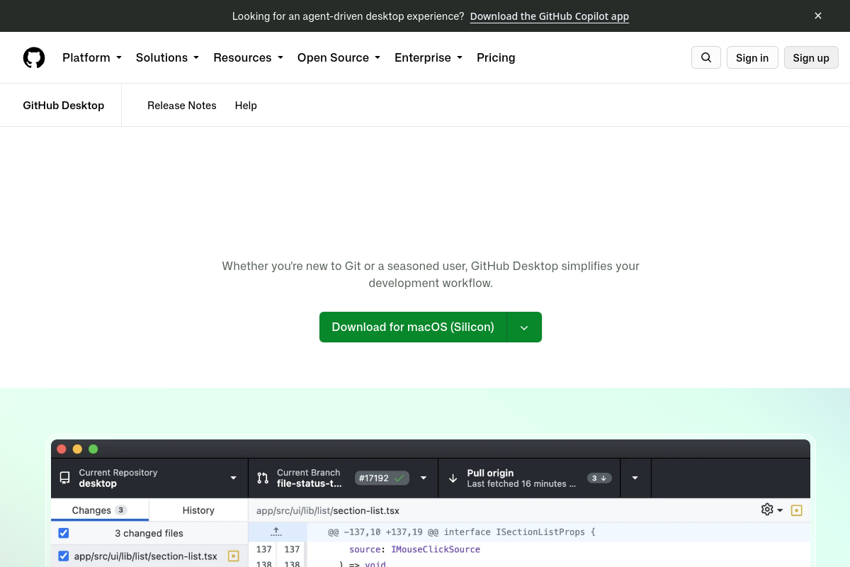Click the green zoom dot of the Desktop window
The image size is (850, 567).
coord(93,449)
